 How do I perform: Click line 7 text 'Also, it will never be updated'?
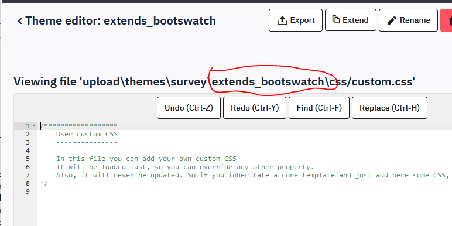(x=119, y=175)
